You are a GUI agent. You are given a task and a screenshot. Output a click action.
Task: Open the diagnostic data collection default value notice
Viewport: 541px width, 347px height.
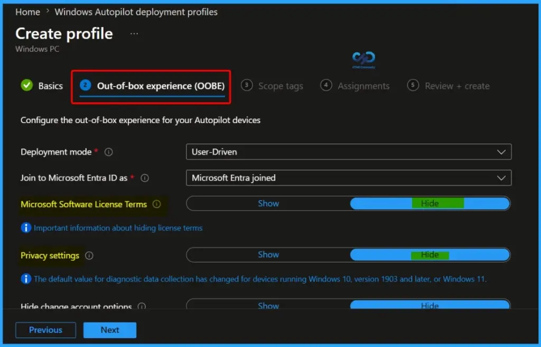[x=260, y=279]
